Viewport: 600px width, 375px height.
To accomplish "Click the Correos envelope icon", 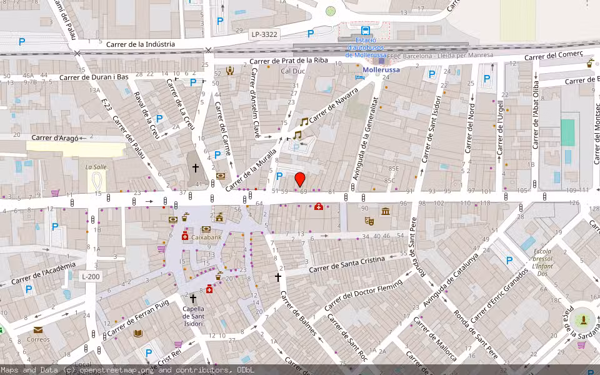I will pyautogui.click(x=38, y=330).
